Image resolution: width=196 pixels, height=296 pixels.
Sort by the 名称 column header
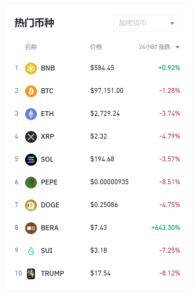tap(31, 47)
